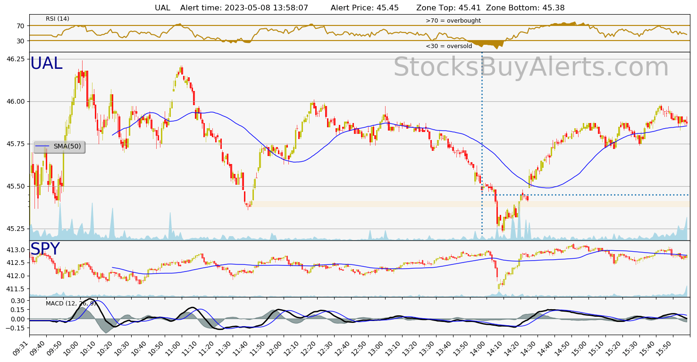Screen dimensions: 697x362
Task: Click the '>70 = overbought' annotation
Action: 453,21
